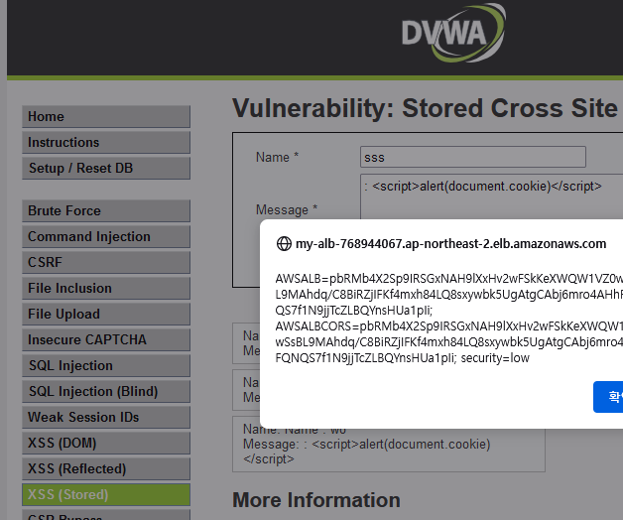
Task: Select Weak Session IDs item
Action: click(x=106, y=418)
